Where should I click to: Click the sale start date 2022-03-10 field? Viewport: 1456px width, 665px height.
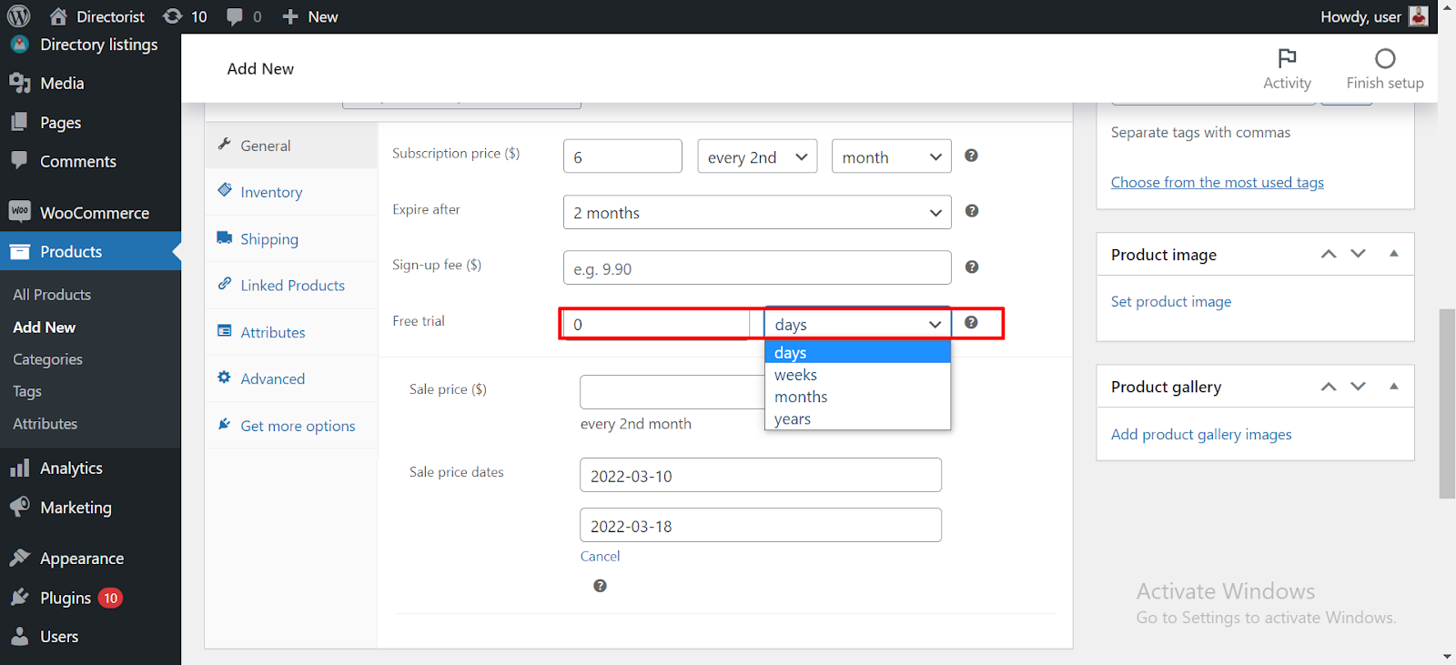click(760, 475)
